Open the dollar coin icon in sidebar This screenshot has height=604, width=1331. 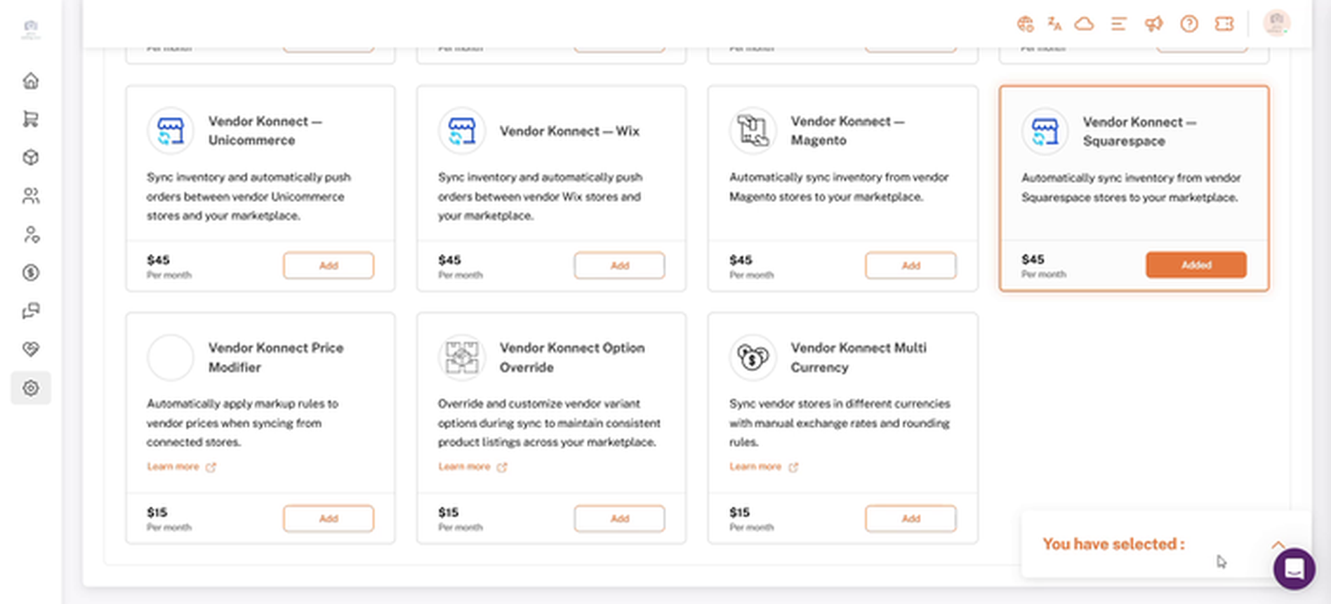tap(31, 272)
